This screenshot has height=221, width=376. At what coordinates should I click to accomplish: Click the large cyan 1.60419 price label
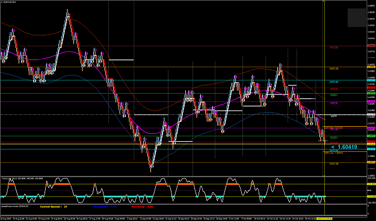(x=344, y=147)
